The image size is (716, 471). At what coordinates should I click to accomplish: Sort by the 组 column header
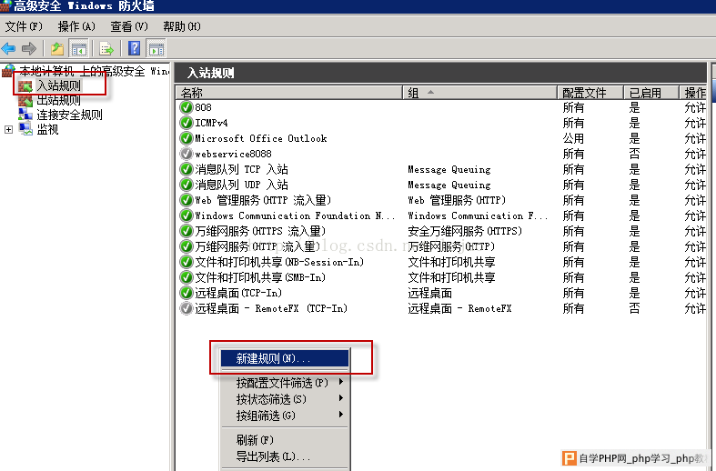479,93
